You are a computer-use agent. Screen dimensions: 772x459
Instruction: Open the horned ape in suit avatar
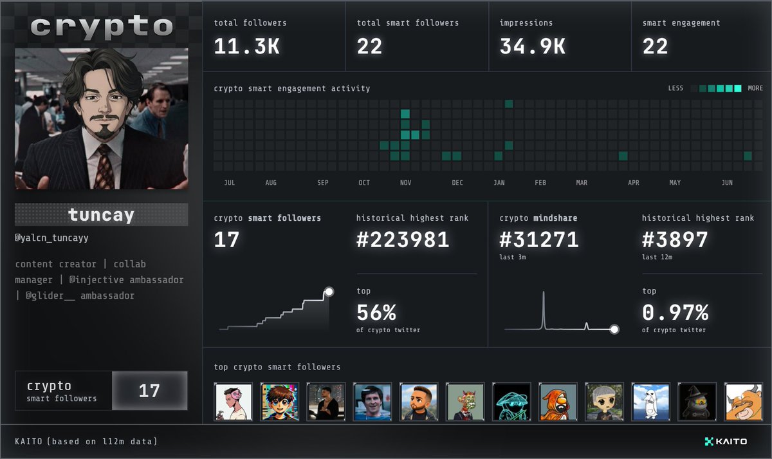pyautogui.click(x=465, y=402)
